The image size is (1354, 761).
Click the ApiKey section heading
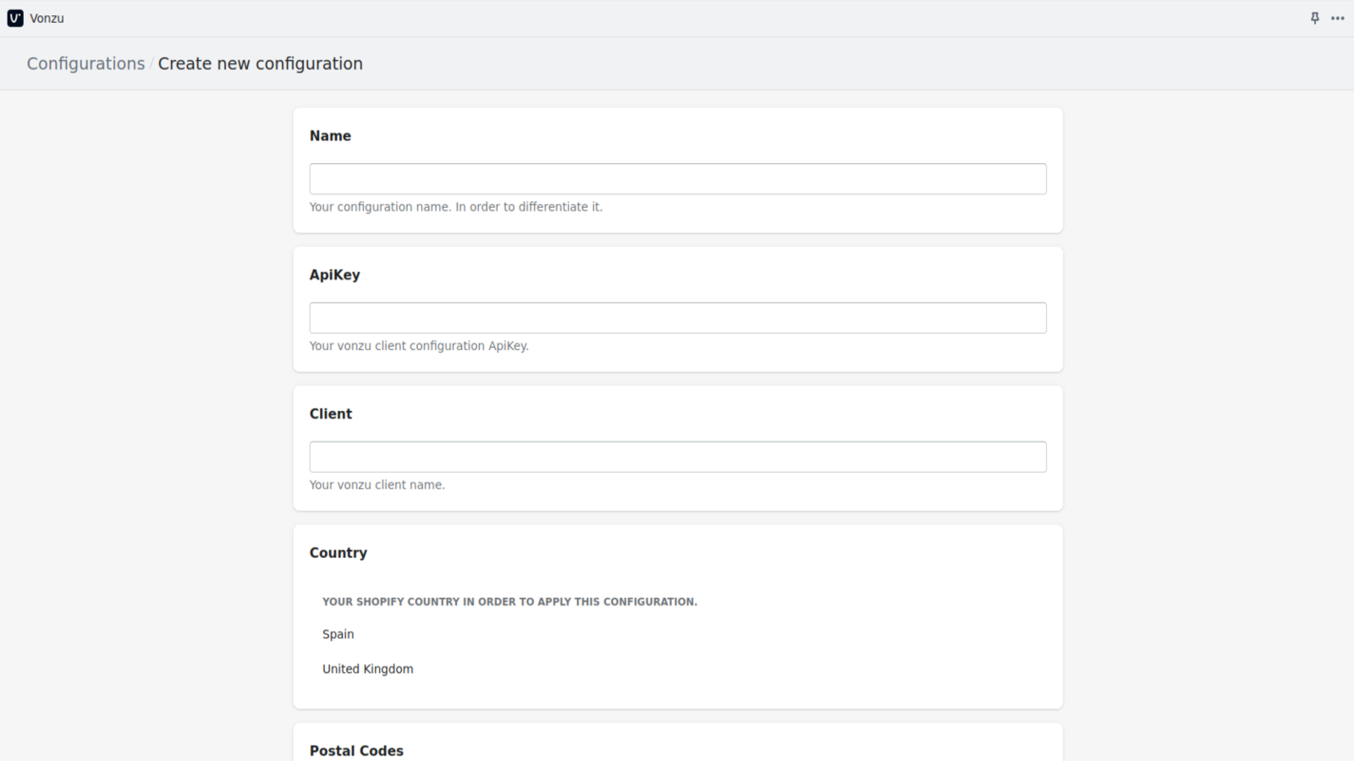[334, 274]
